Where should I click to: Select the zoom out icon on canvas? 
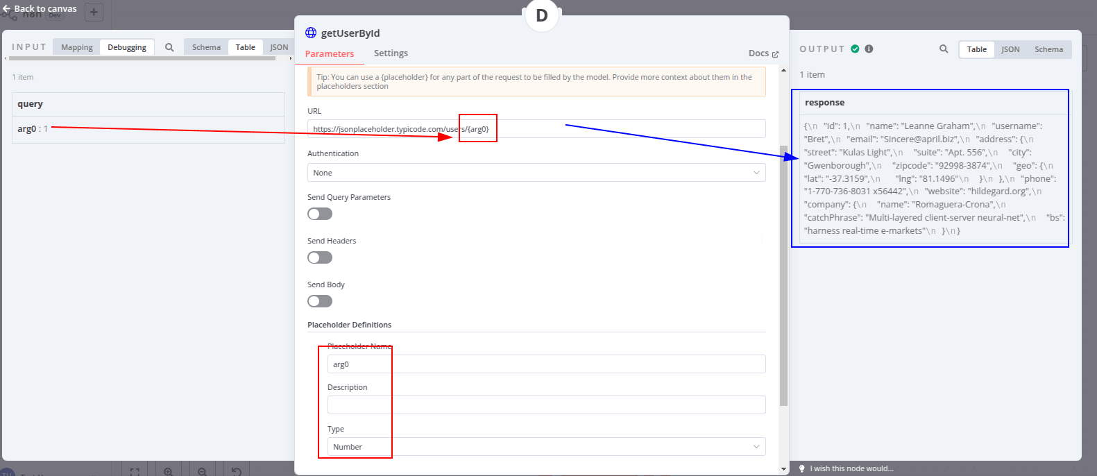203,472
